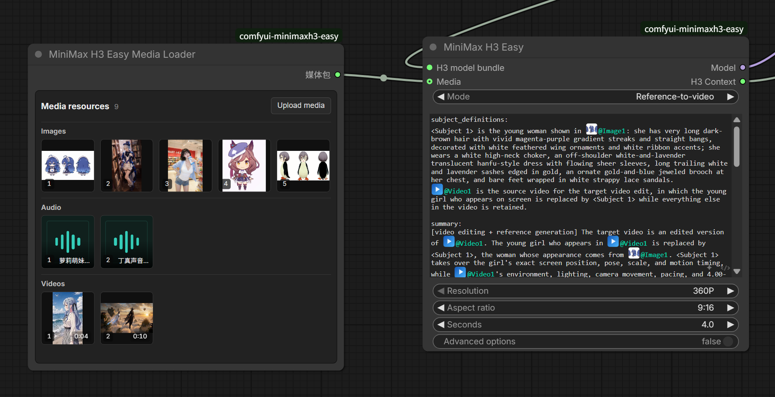
Task: Open video 1 with duration 0:04
Action: click(68, 318)
